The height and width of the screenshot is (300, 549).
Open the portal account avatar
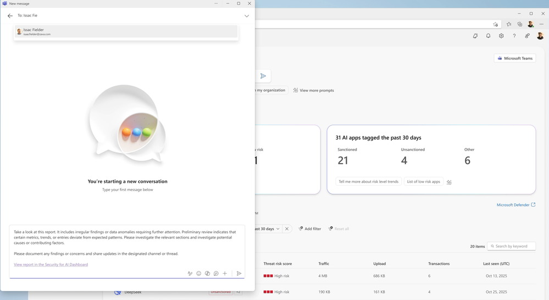pyautogui.click(x=540, y=36)
